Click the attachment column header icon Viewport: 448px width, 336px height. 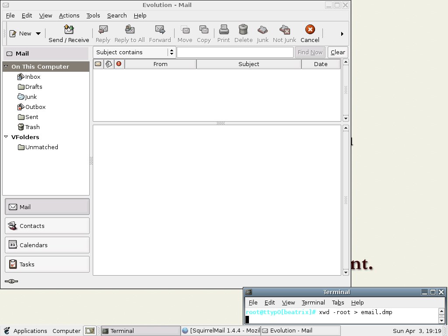point(108,64)
